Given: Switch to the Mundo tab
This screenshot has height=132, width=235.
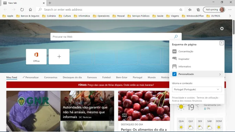Looking at the screenshot, I should 152,77.
